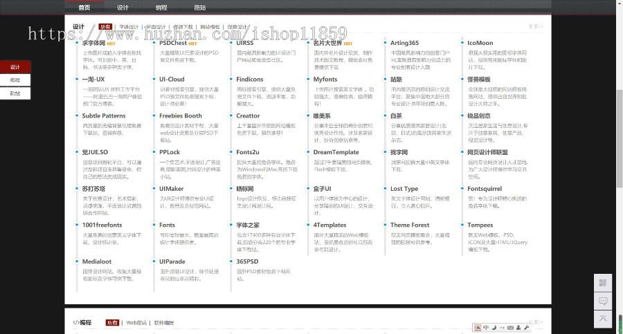Open the 更多>> link of 设计 section

pyautogui.click(x=536, y=26)
